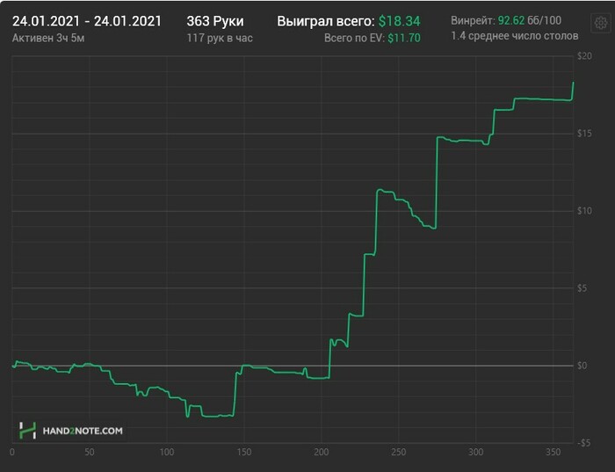Click the graph's final peak point

pos(573,83)
